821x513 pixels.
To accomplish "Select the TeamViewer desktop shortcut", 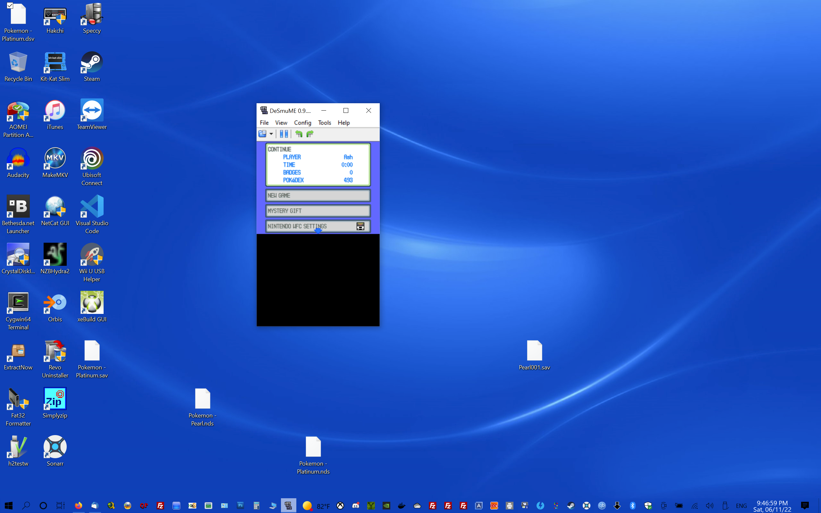I will click(92, 115).
